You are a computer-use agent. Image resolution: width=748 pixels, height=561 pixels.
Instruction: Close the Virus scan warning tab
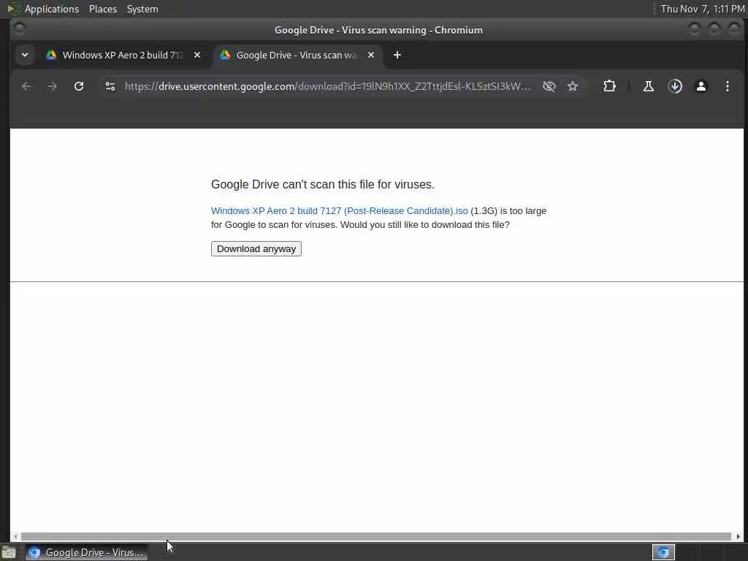[x=370, y=55]
